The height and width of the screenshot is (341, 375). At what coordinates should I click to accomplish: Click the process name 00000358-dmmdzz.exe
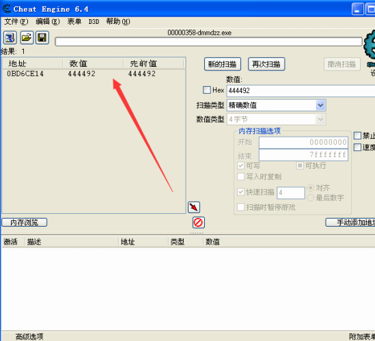(199, 33)
